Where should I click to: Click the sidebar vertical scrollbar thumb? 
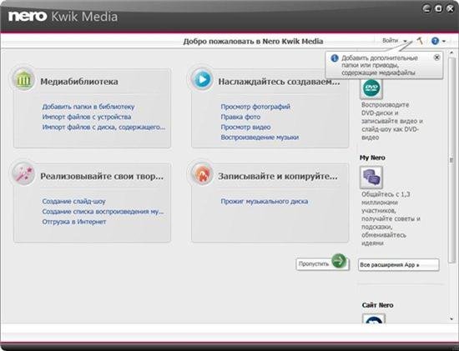(x=451, y=159)
